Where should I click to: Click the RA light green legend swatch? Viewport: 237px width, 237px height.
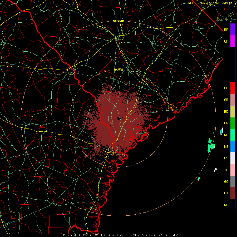point(233,135)
